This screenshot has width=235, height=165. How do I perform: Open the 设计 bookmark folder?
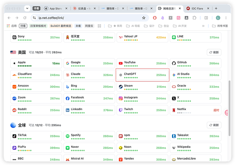(149, 26)
